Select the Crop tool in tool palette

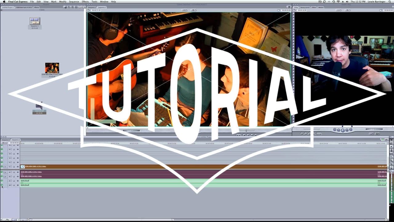391,164
